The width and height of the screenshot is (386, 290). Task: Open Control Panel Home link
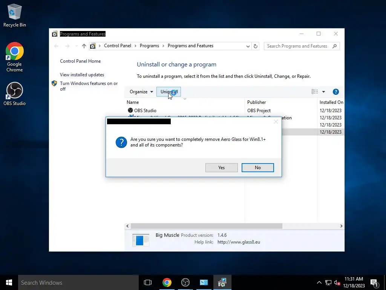[80, 61]
